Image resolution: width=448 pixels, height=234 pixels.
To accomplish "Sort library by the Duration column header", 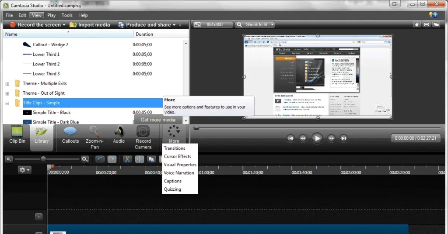I will [x=152, y=34].
